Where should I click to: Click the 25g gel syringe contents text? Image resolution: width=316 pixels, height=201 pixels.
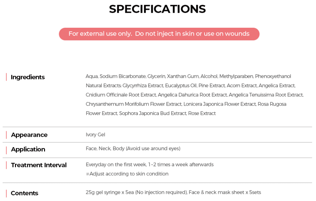[173, 192]
